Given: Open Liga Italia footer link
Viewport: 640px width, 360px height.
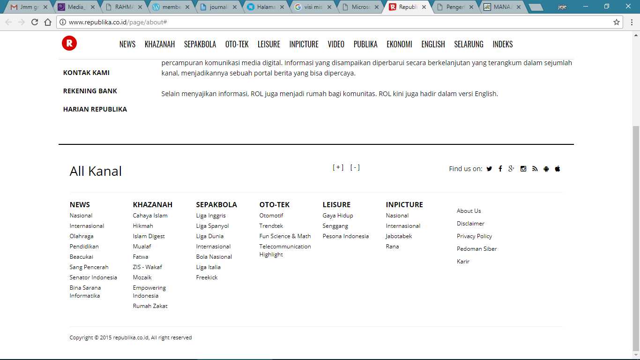Looking at the screenshot, I should tap(208, 267).
